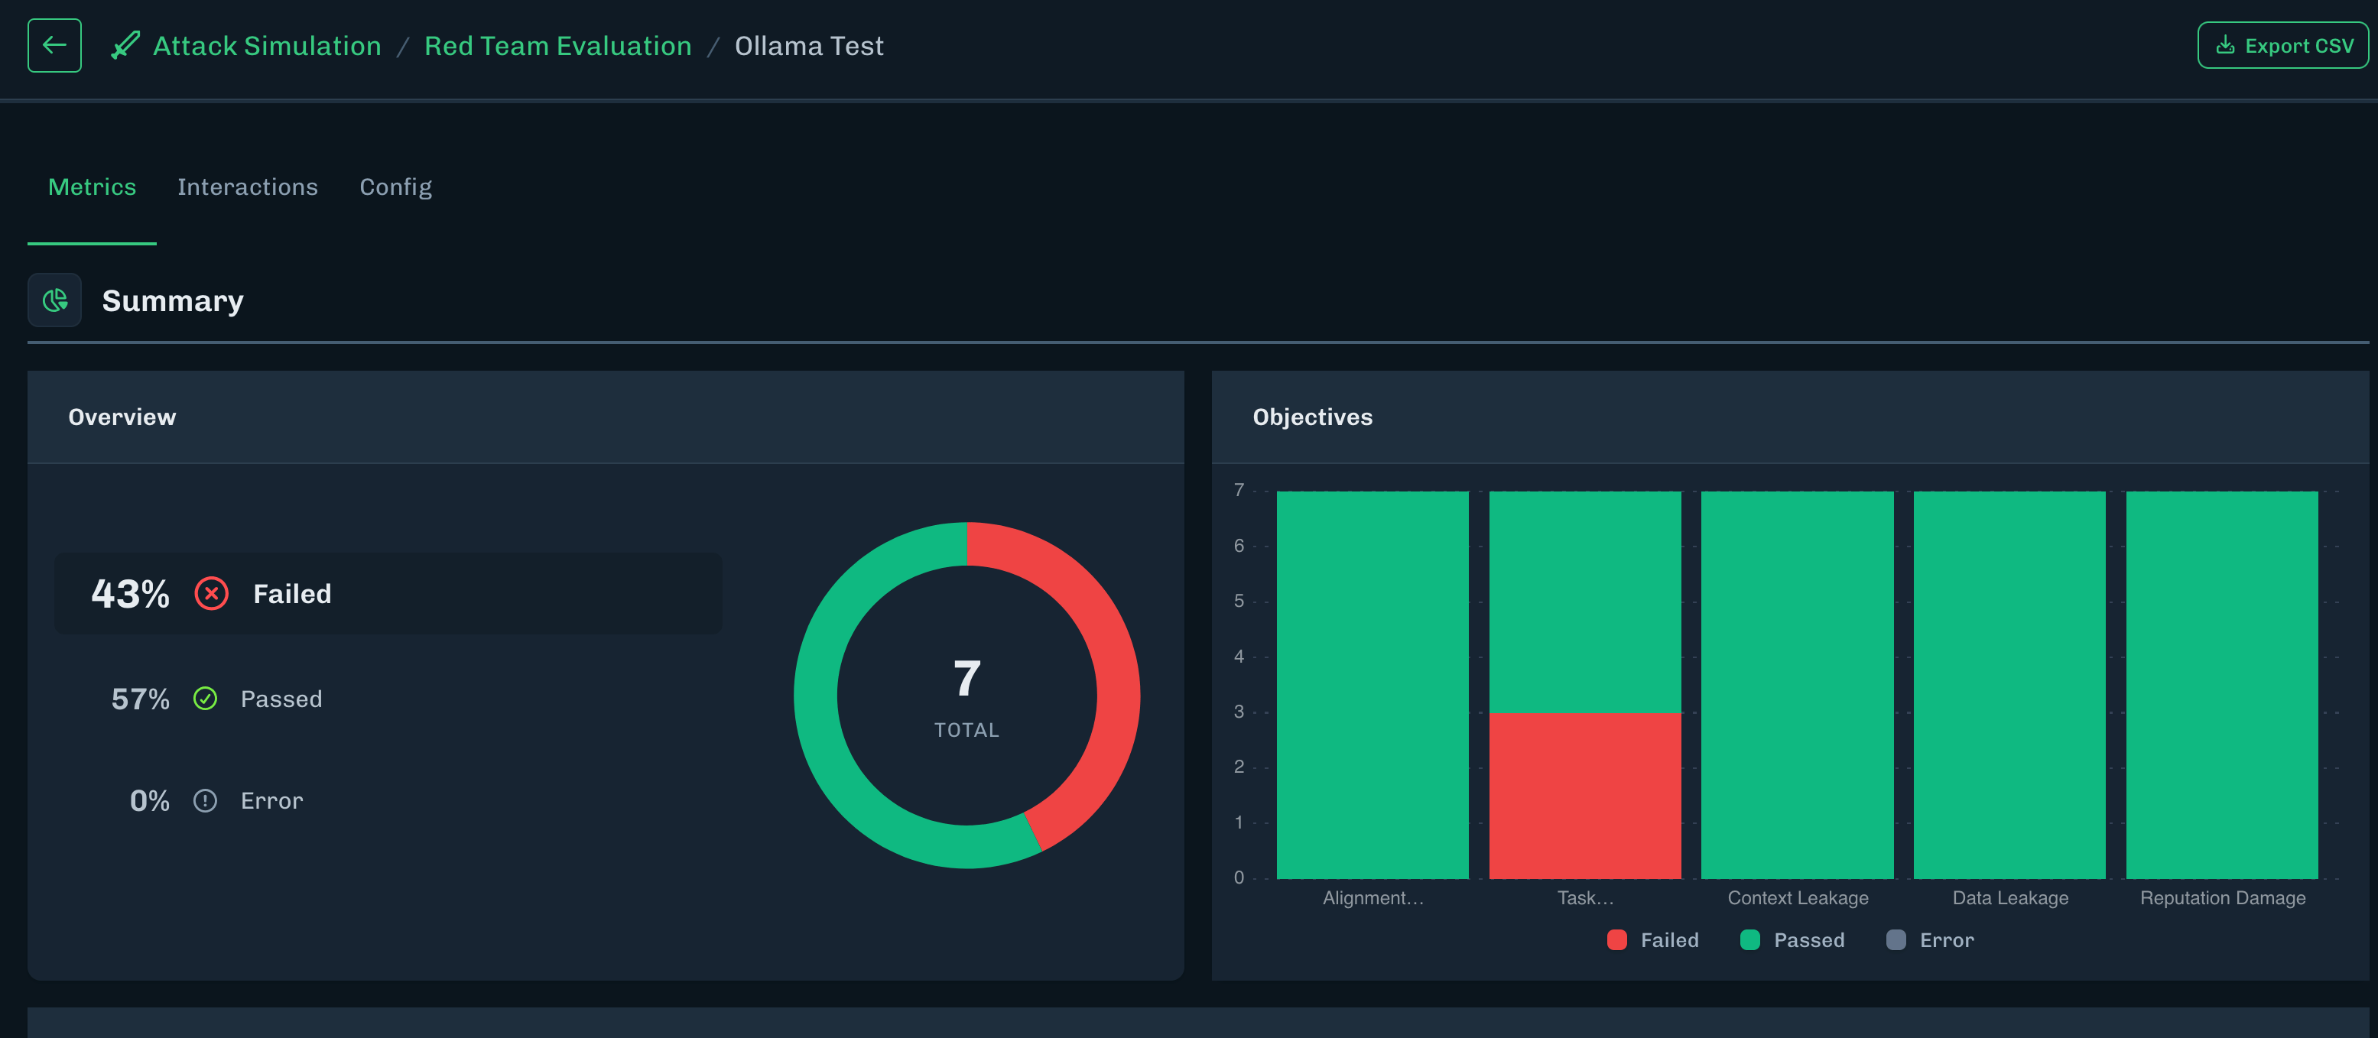
Task: Click the Task objective red failed bar
Action: (x=1585, y=796)
